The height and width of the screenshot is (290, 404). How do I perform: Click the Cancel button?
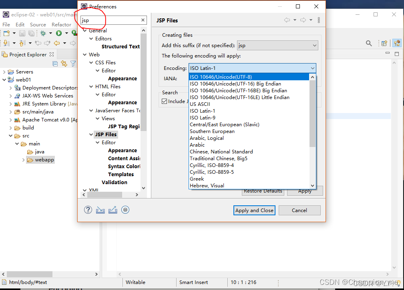point(299,210)
